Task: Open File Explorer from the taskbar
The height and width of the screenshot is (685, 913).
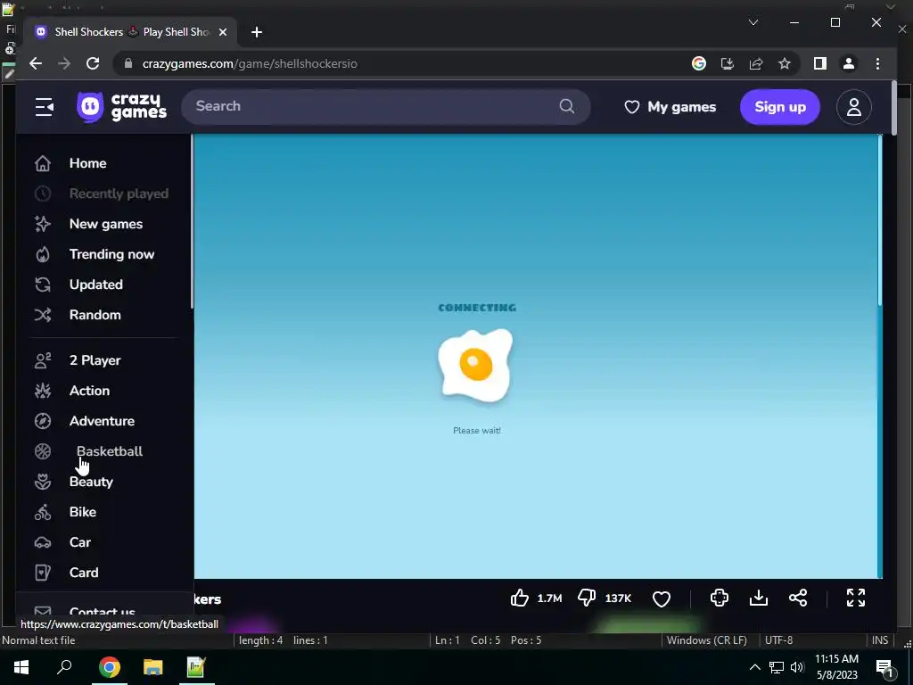Action: pos(152,667)
